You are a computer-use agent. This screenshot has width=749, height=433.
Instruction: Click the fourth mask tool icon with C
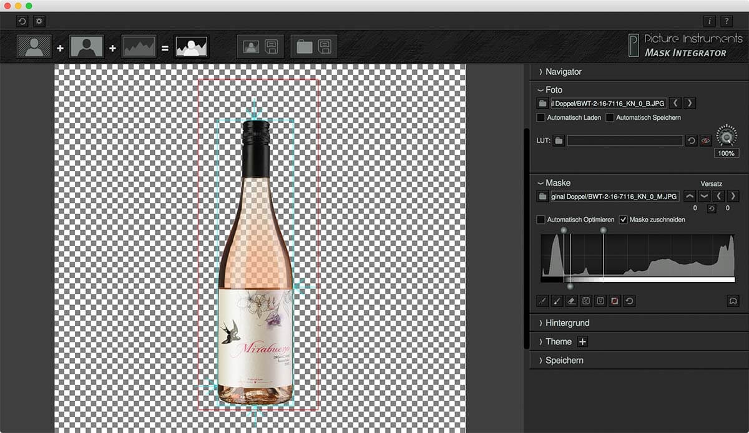coord(586,301)
